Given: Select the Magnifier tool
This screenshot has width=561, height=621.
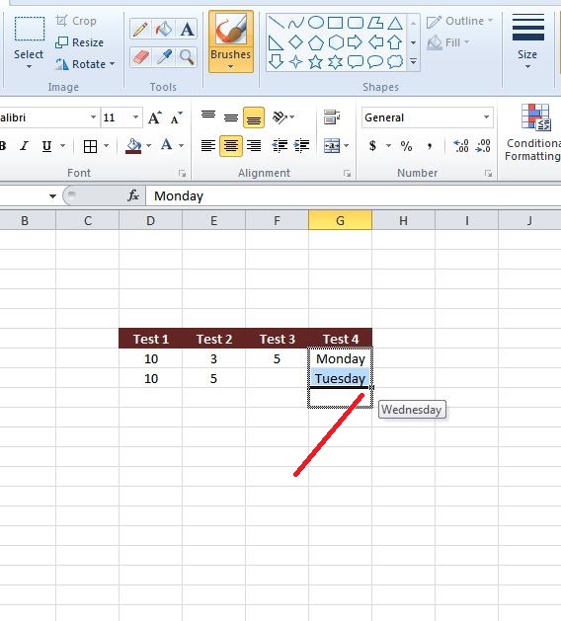Looking at the screenshot, I should pos(187,57).
